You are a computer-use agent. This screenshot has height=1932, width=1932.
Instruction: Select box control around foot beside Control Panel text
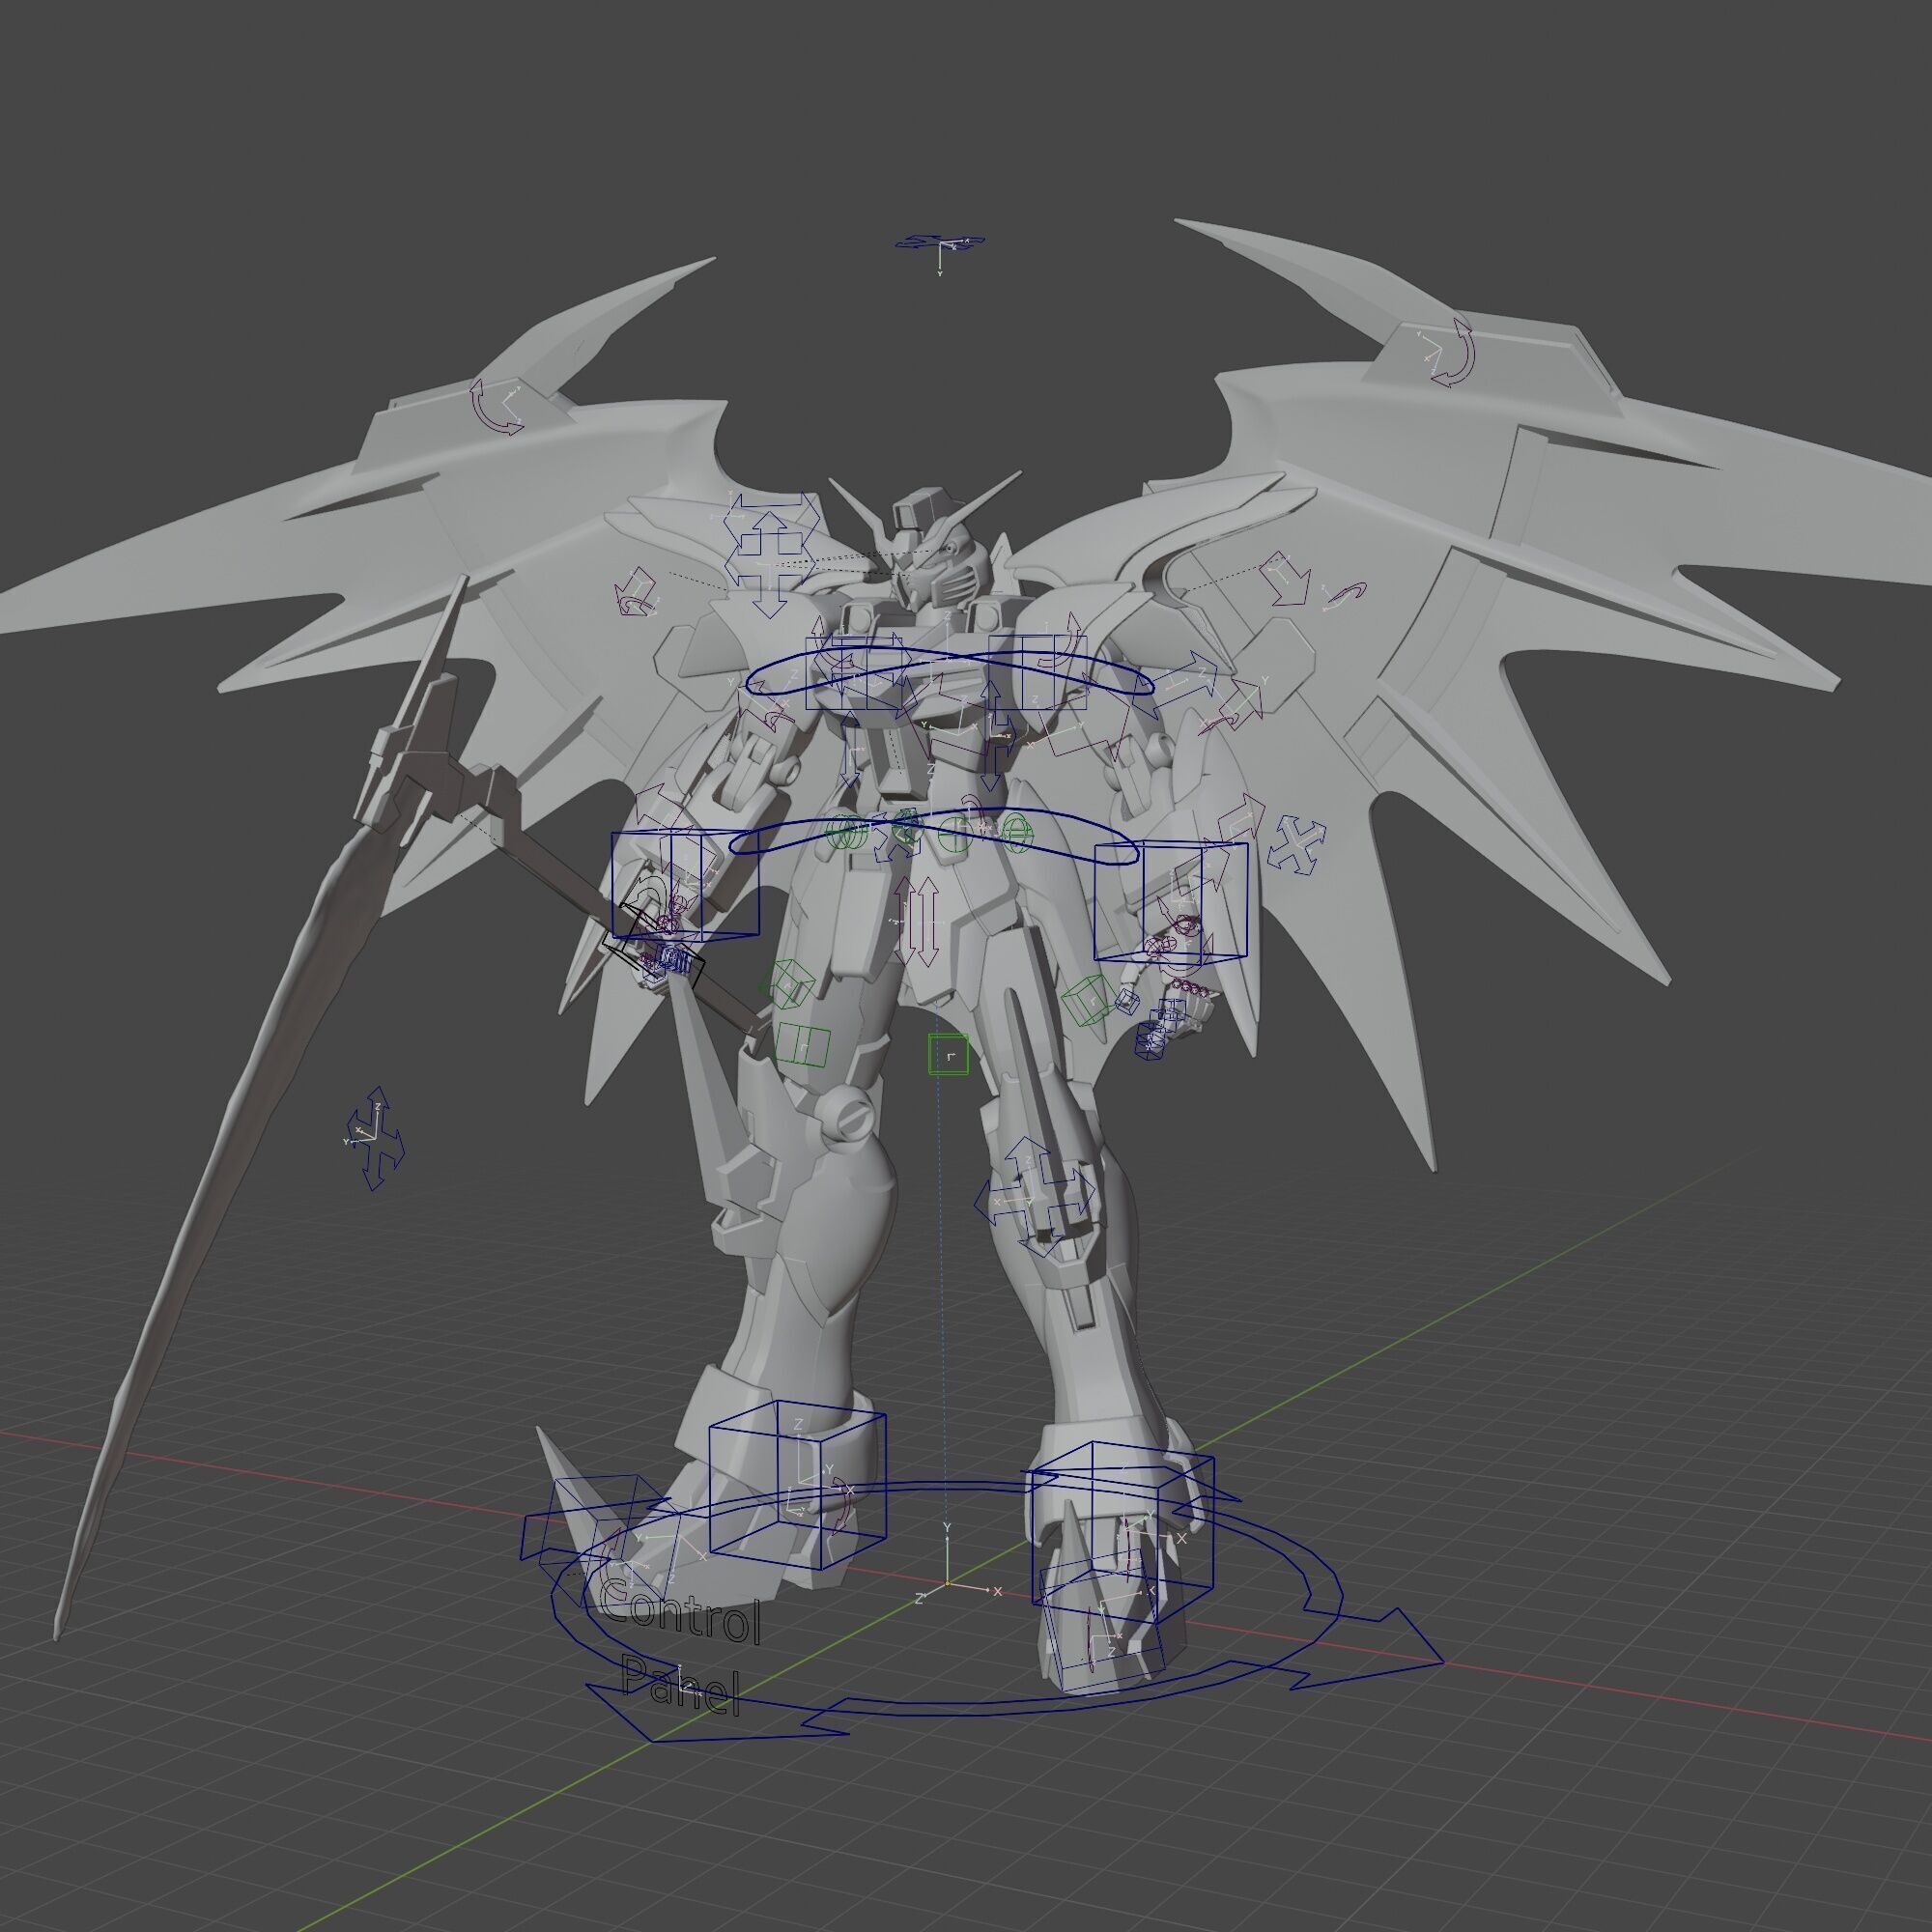797,1484
